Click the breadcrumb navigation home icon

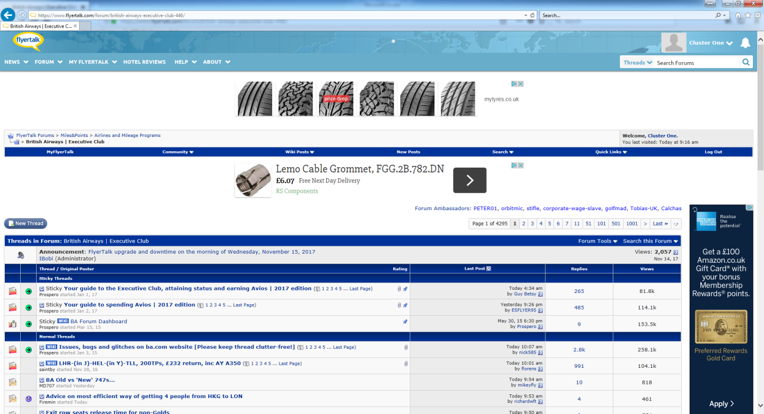pos(11,136)
